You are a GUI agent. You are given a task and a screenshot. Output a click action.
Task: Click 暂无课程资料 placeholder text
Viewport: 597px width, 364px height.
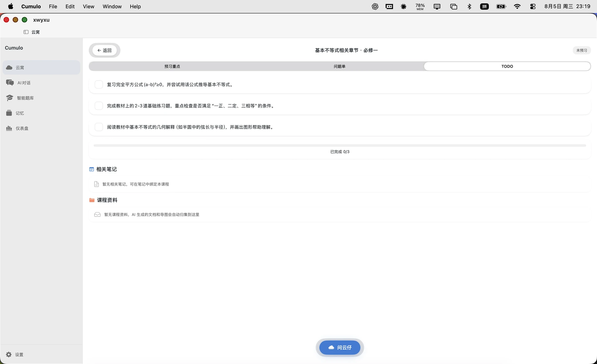152,215
